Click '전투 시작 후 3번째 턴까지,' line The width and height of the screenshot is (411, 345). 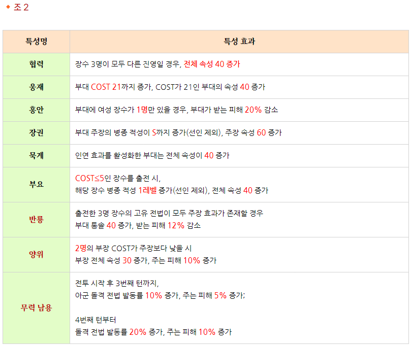[117, 283]
